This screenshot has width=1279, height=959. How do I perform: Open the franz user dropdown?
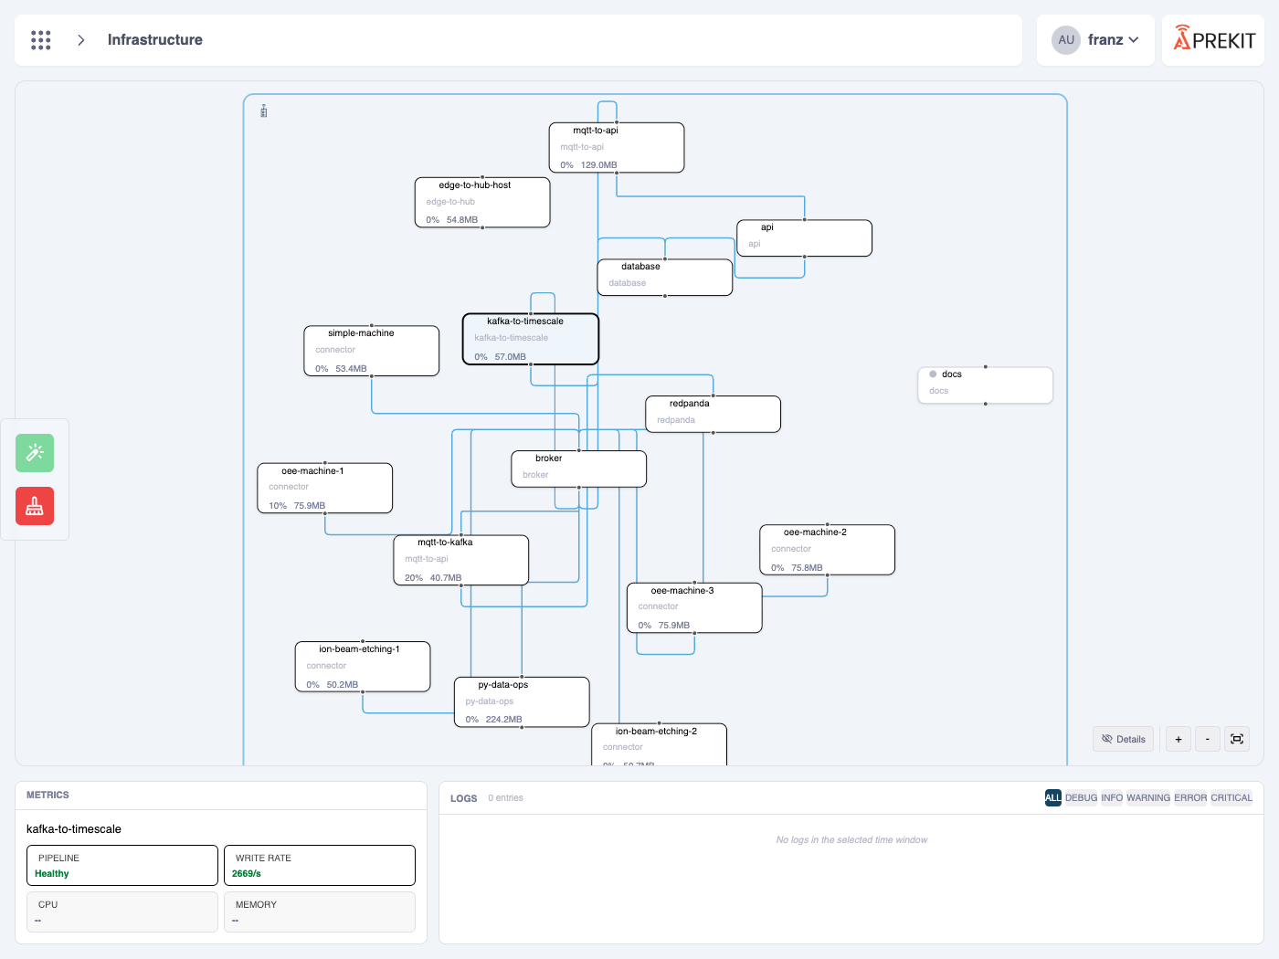click(x=1113, y=40)
